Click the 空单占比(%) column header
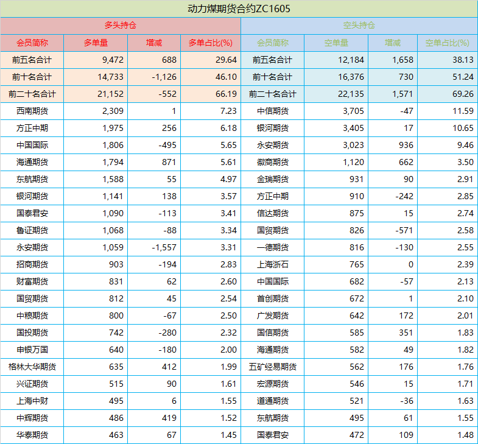This screenshot has height=444, width=478. coord(447,43)
